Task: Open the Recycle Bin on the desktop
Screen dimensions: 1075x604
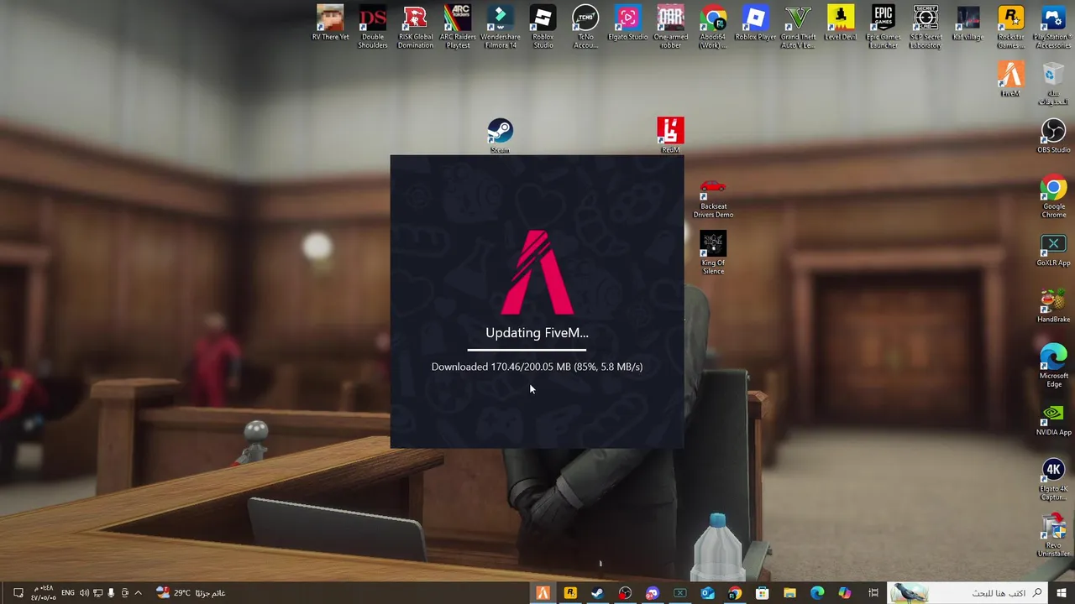Action: pos(1053,84)
